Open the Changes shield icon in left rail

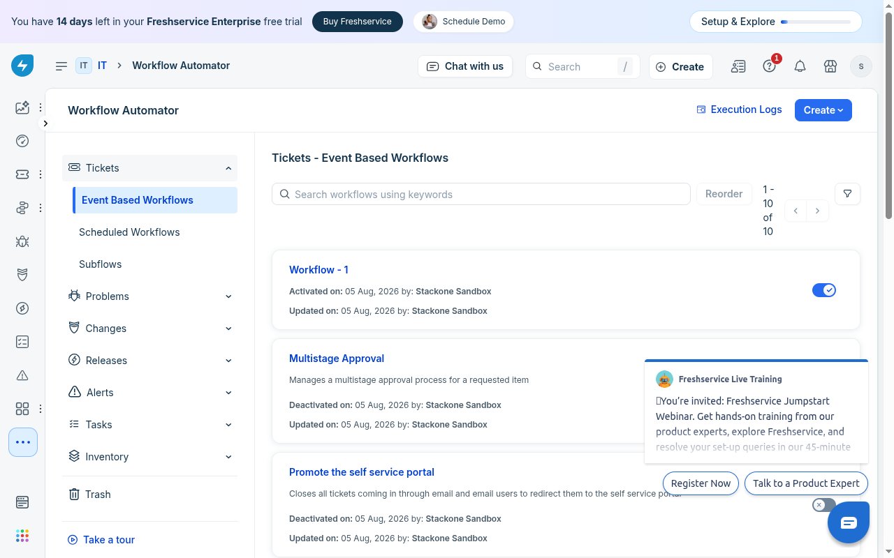coord(22,275)
